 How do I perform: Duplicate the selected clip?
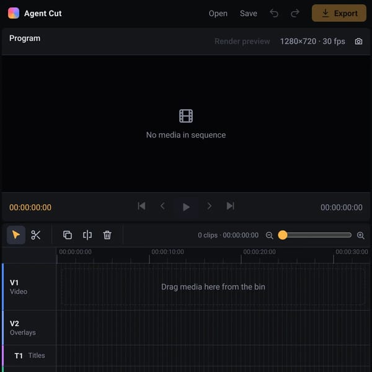tap(68, 235)
